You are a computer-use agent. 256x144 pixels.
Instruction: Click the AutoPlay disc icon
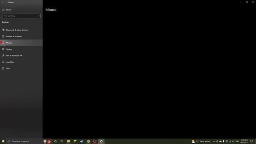pos(3,62)
